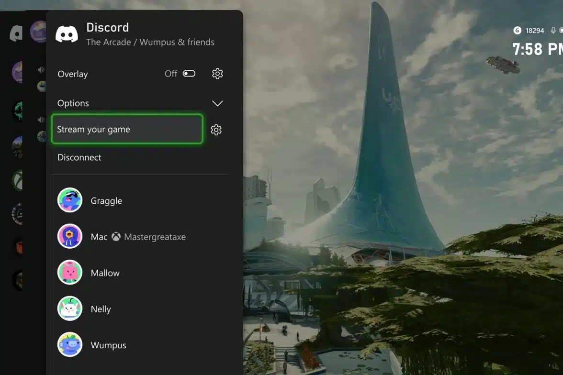Viewport: 563px width, 375px height.
Task: Click the Discord title text
Action: [108, 28]
